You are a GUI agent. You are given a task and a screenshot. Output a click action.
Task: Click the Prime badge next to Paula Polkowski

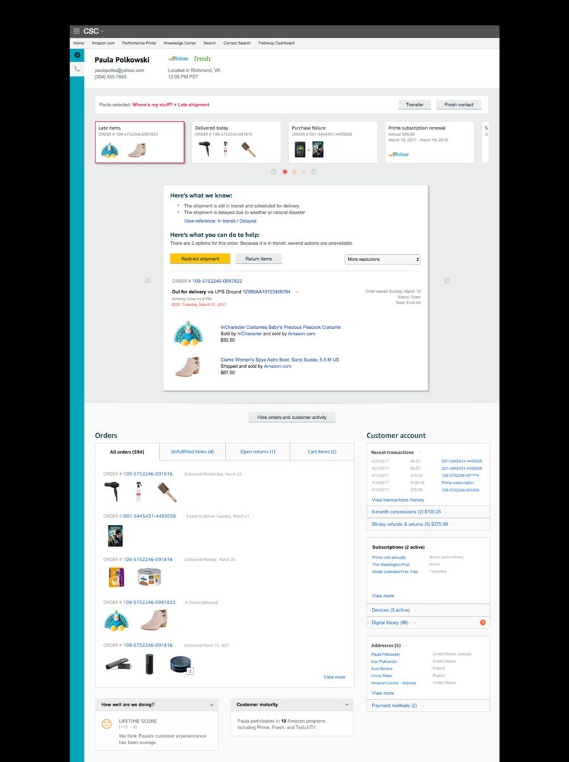pos(178,58)
